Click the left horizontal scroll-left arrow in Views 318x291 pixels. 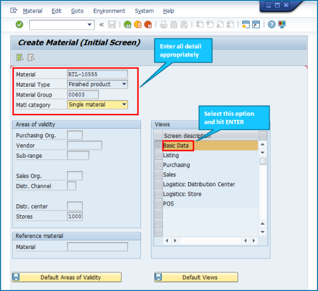tap(167, 240)
